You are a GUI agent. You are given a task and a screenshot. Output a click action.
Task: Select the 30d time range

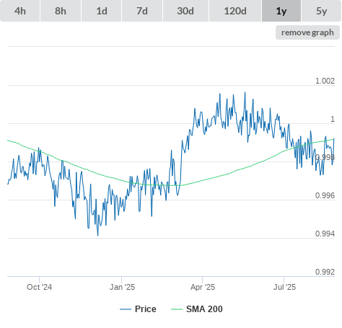point(185,11)
